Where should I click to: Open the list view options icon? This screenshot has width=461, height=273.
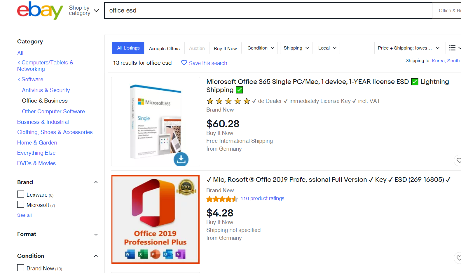pyautogui.click(x=453, y=48)
